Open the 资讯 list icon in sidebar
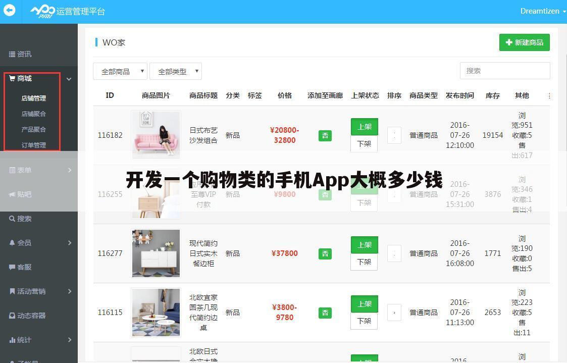 pos(12,54)
